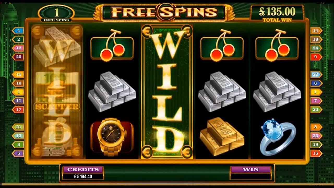Click the CREDITS label

pyautogui.click(x=83, y=169)
